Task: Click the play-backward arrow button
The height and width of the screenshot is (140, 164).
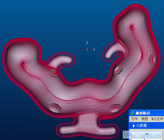Action: tap(147, 134)
